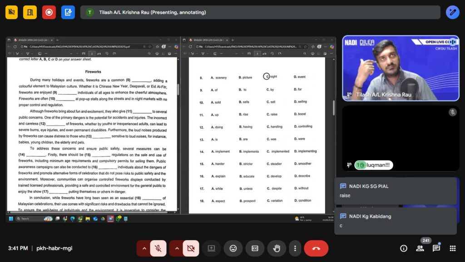Select the presenter name bar at top
This screenshot has width=465, height=262.
(x=260, y=12)
